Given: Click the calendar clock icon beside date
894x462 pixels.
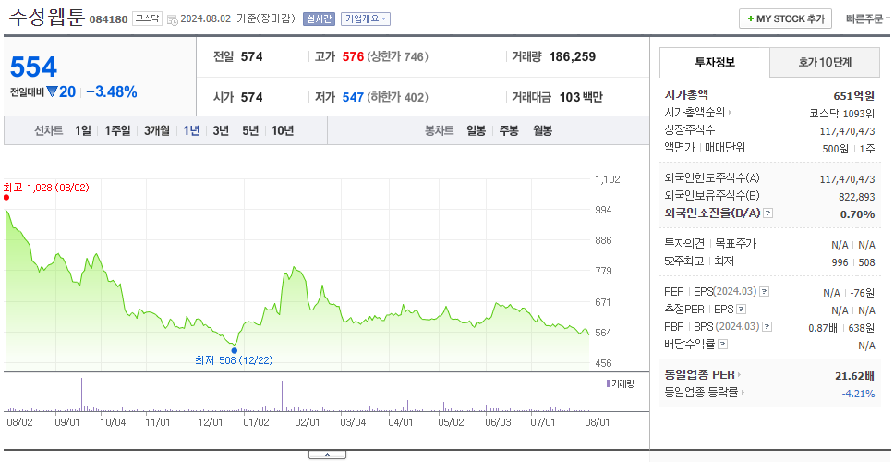Looking at the screenshot, I should 173,19.
